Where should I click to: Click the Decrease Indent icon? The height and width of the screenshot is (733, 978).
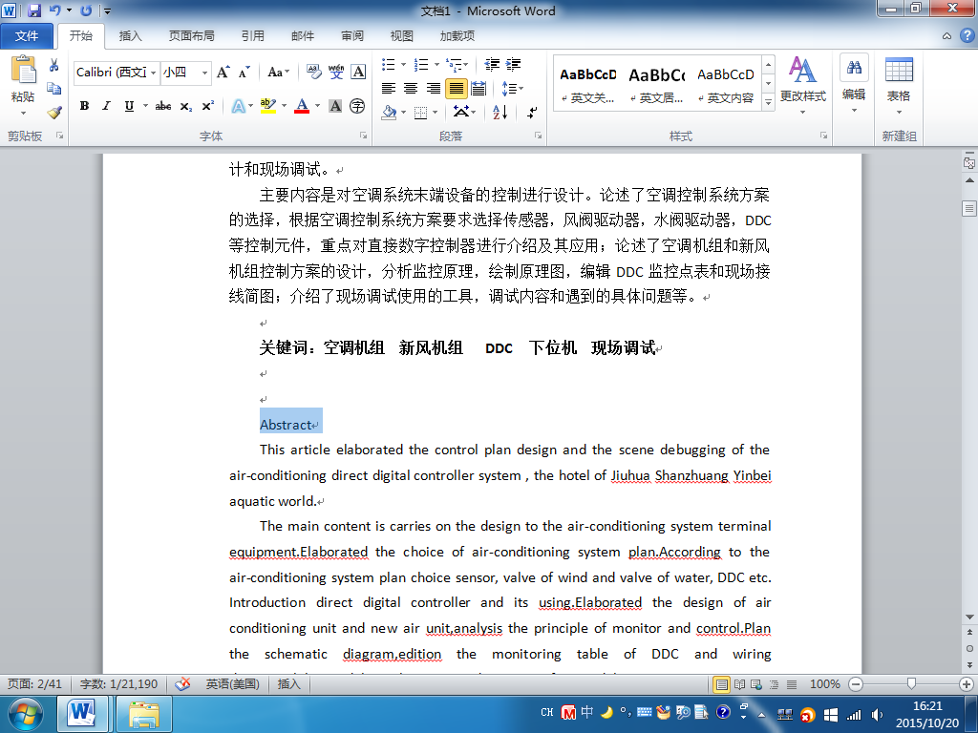pyautogui.click(x=492, y=64)
